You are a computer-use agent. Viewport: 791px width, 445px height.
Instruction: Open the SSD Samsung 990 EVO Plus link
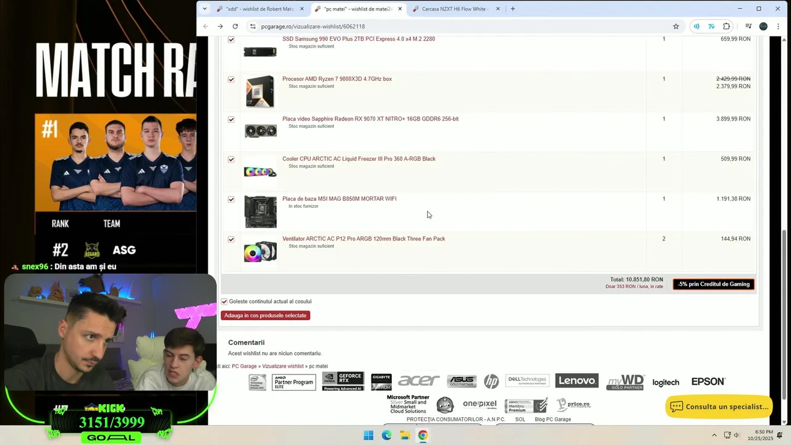tap(358, 39)
